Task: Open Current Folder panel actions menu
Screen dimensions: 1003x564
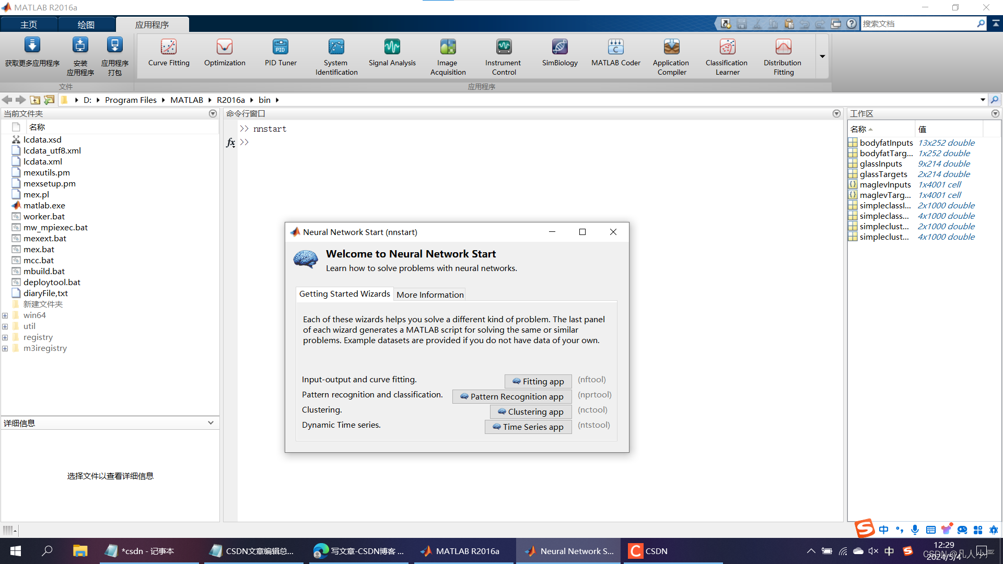Action: [213, 113]
